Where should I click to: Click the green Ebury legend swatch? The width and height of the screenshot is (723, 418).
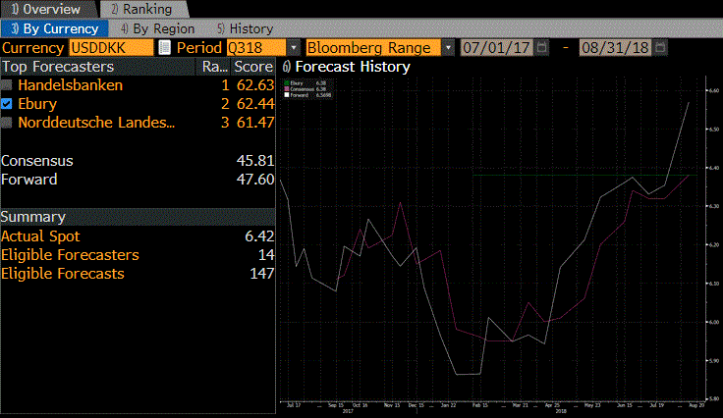(287, 83)
